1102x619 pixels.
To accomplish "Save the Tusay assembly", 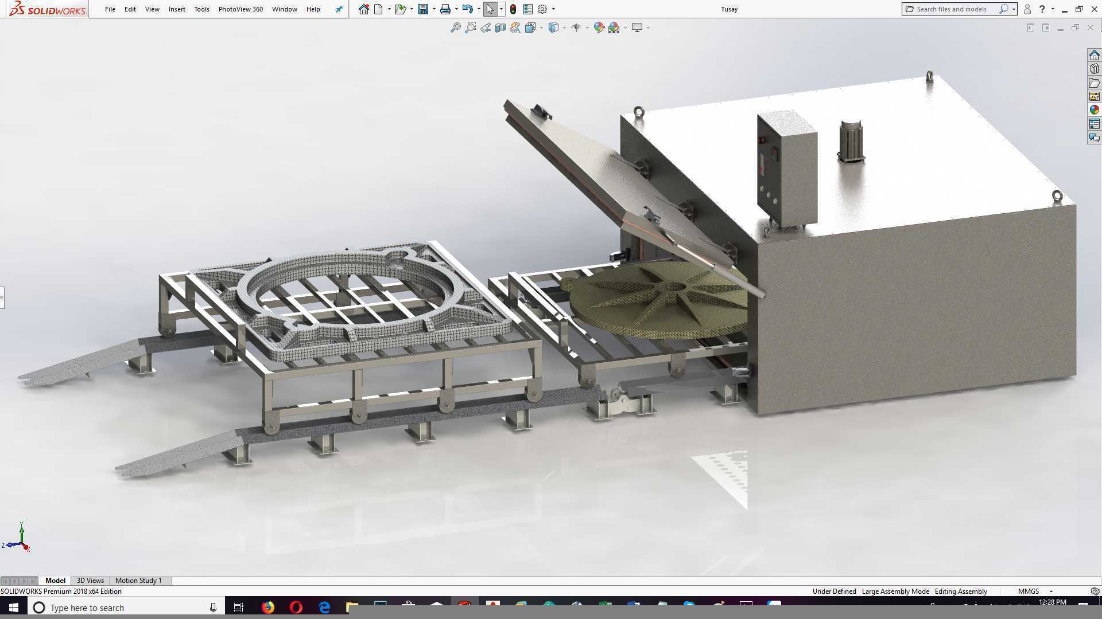I will tap(423, 9).
